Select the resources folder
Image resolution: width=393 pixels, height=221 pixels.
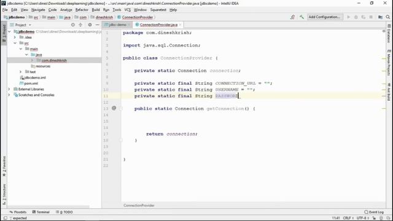41,66
